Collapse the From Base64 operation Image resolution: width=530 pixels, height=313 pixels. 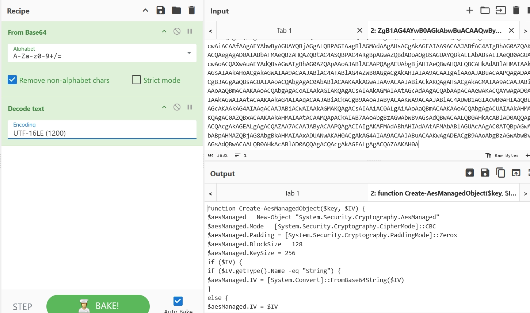(164, 31)
